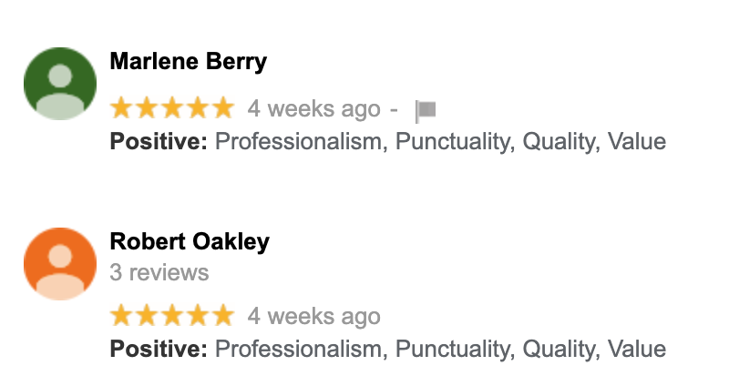Click third star of Robert Oakley's rating
Viewport: 729px width, 386px height.
point(172,315)
